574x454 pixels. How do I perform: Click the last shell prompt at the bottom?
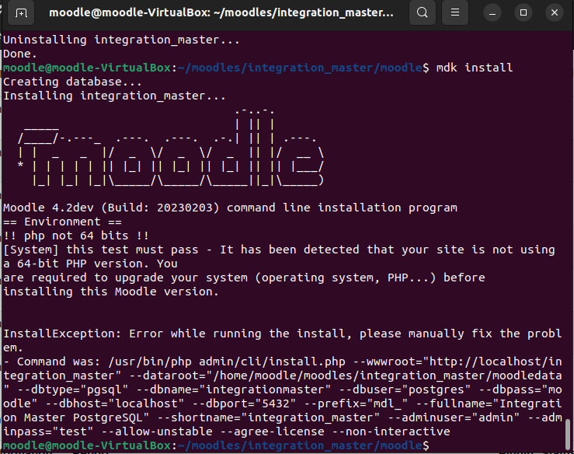pyautogui.click(x=216, y=445)
